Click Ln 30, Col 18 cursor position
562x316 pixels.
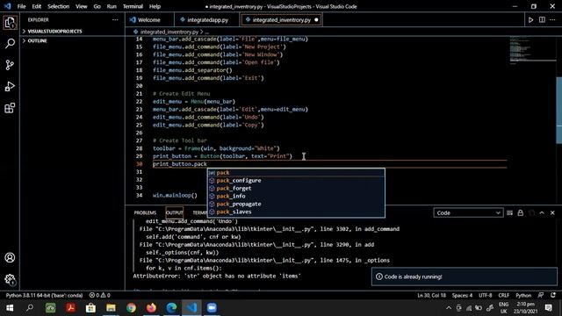pos(431,295)
